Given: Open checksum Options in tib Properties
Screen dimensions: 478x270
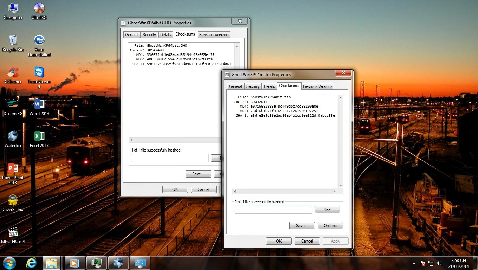Looking at the screenshot, I should (x=330, y=226).
